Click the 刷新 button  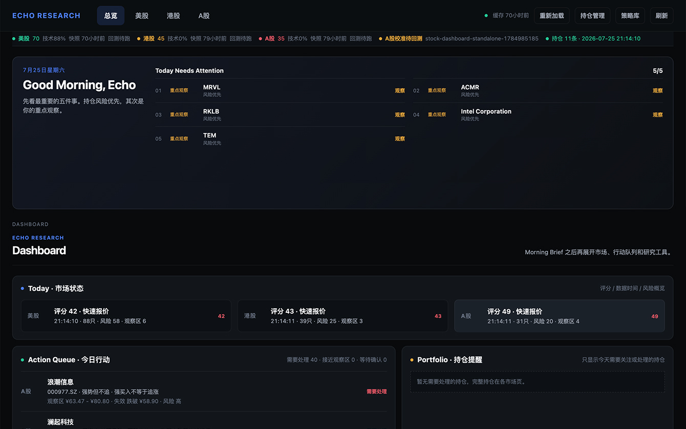(662, 16)
